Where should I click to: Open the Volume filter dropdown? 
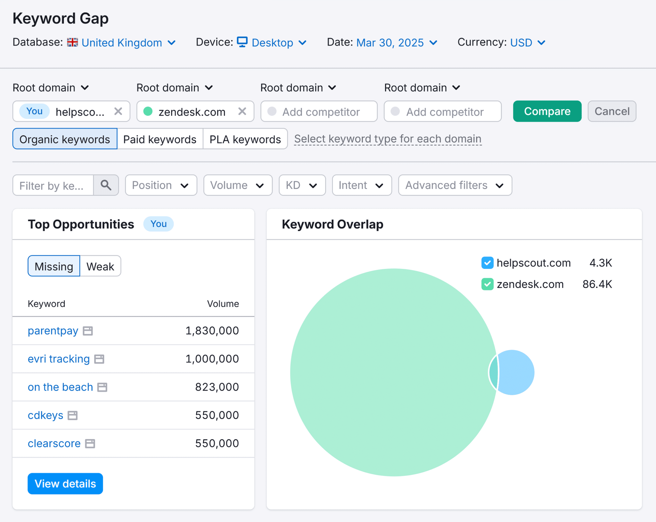[238, 185]
